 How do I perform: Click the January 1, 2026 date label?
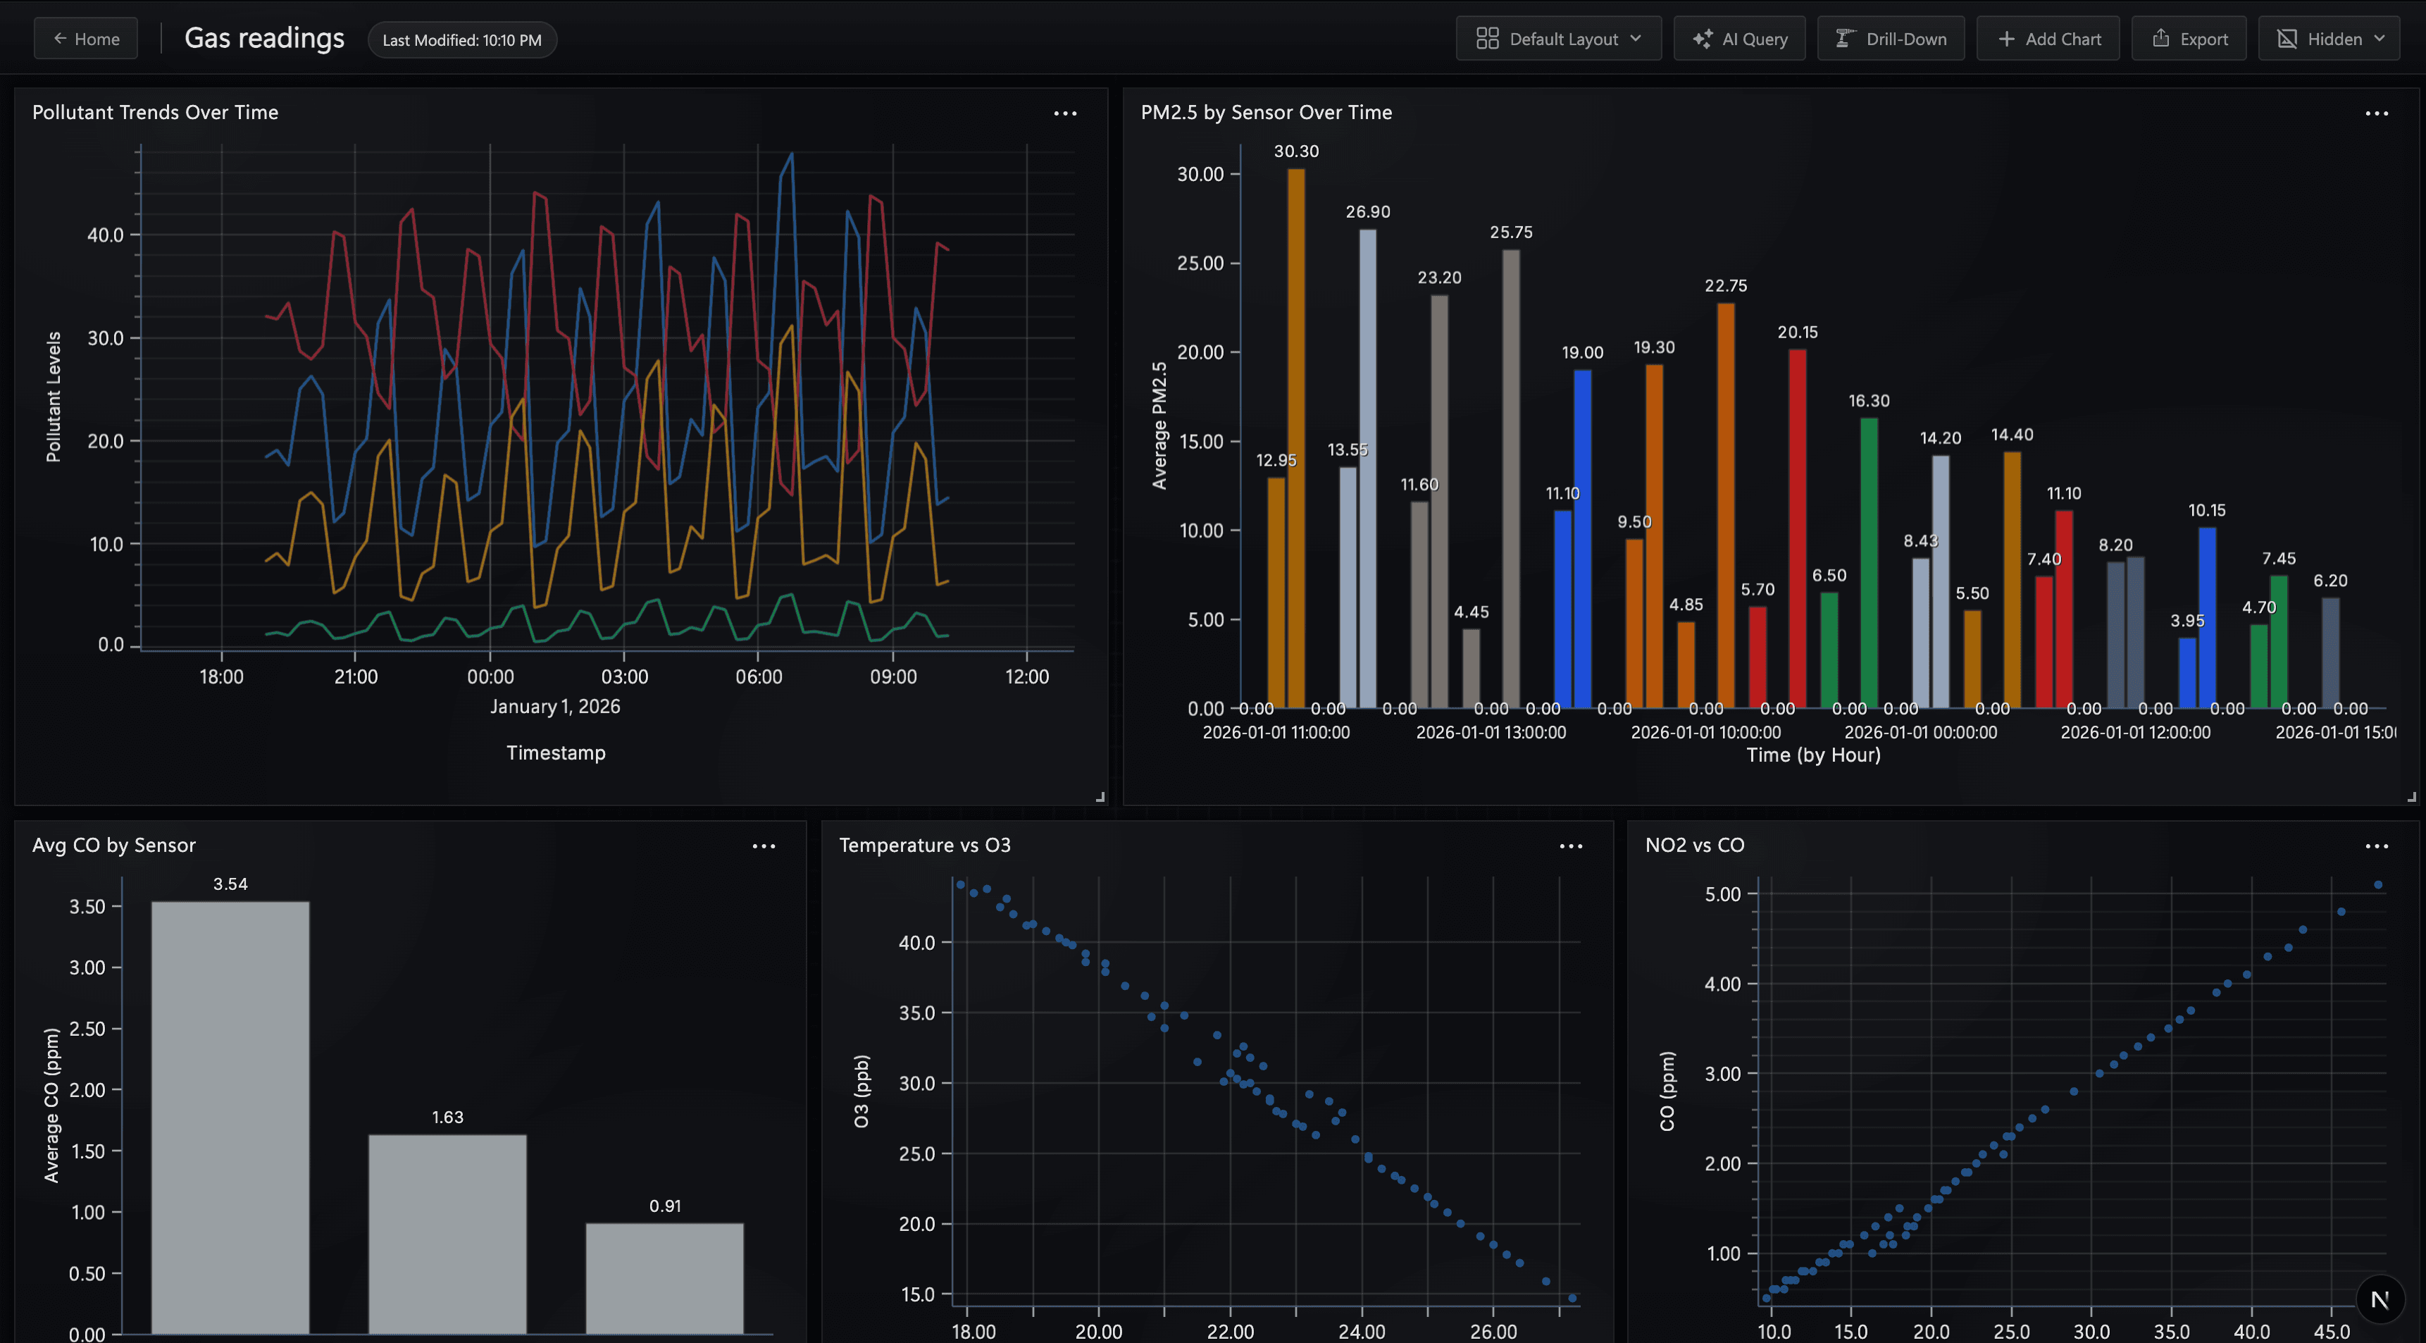554,706
